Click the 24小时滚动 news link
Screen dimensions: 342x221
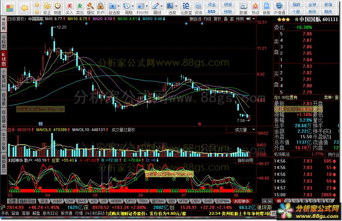[95, 213]
